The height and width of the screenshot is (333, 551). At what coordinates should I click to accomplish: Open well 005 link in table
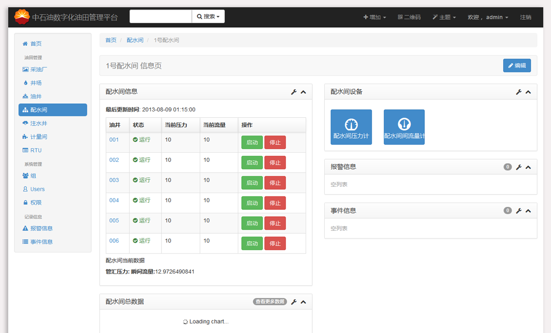(x=114, y=221)
